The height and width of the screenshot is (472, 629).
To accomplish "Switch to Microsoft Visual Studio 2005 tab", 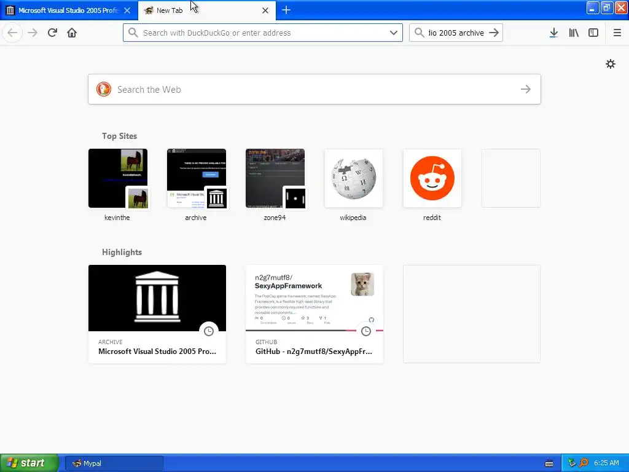I will 68,10.
